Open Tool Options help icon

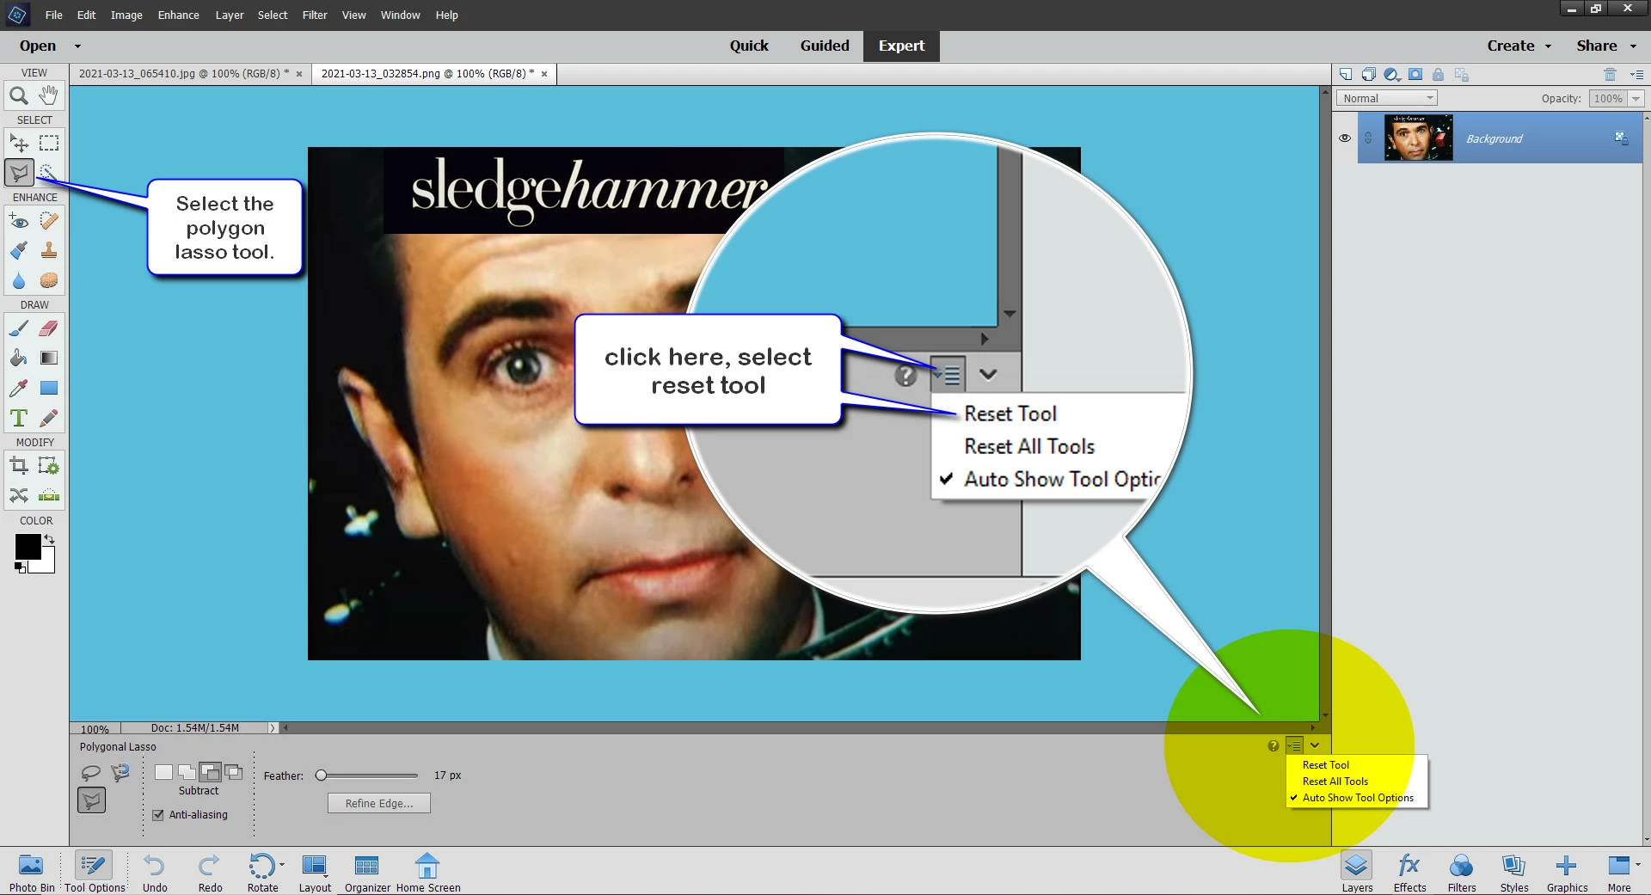coord(1274,745)
